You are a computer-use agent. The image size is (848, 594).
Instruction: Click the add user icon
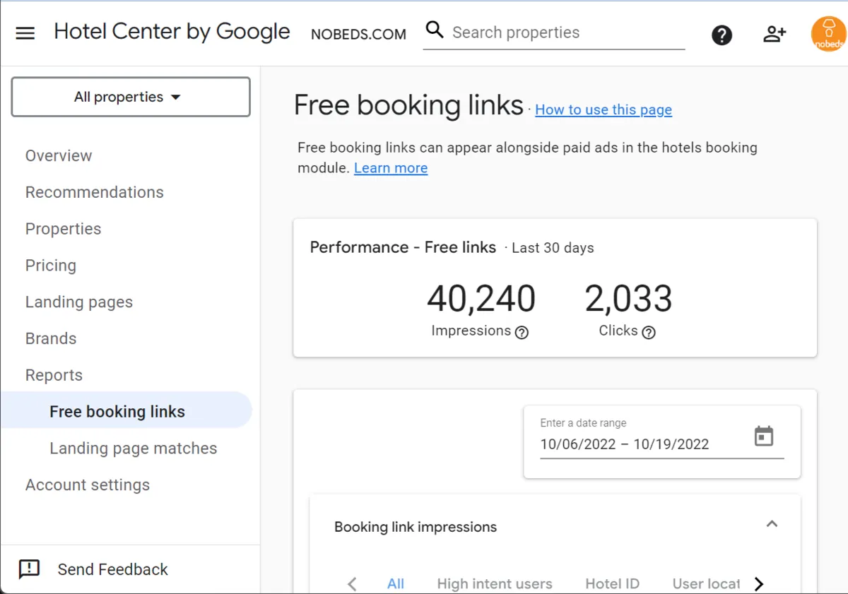pos(775,34)
